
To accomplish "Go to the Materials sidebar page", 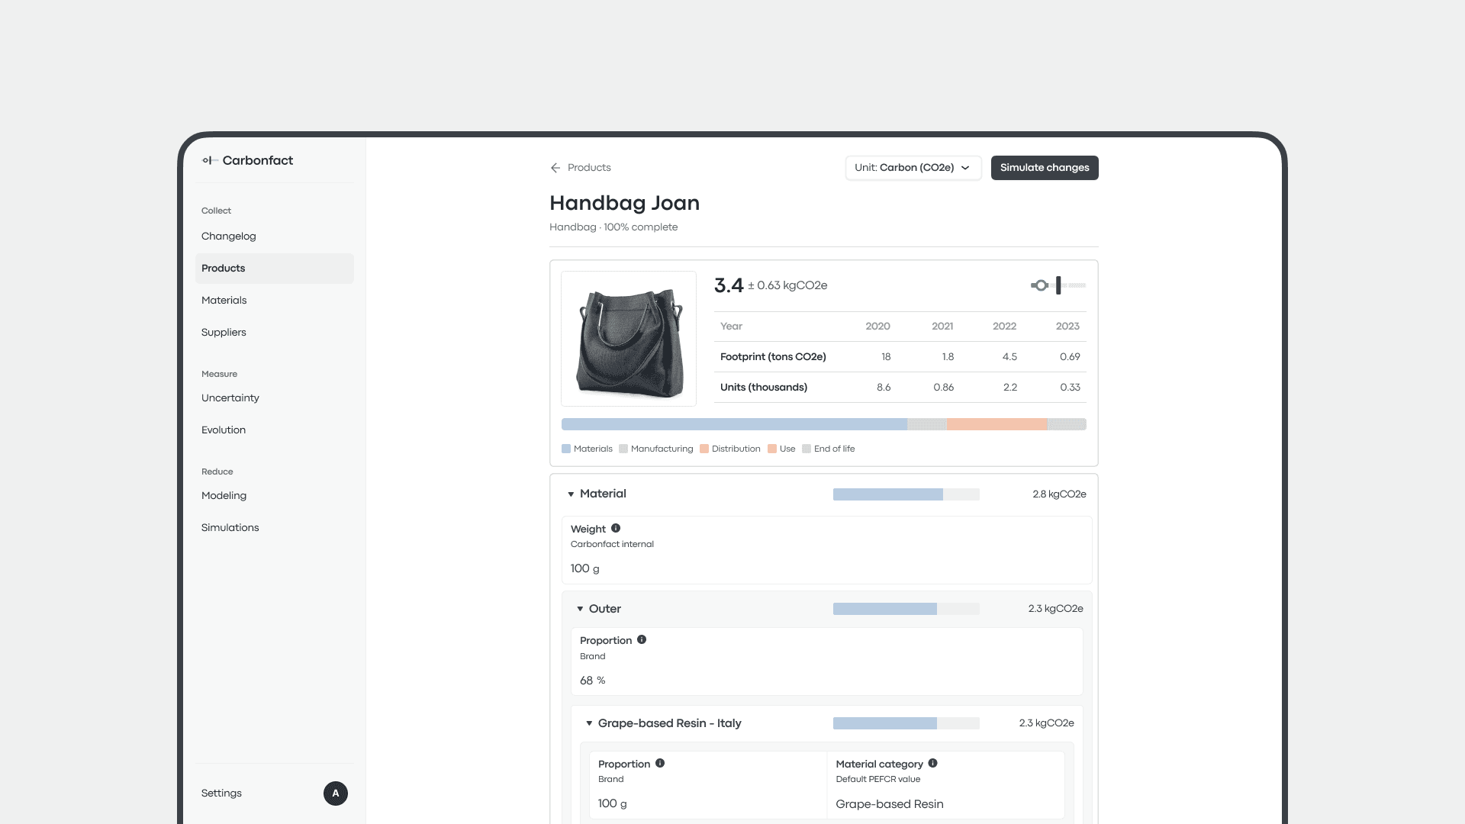I will (224, 301).
